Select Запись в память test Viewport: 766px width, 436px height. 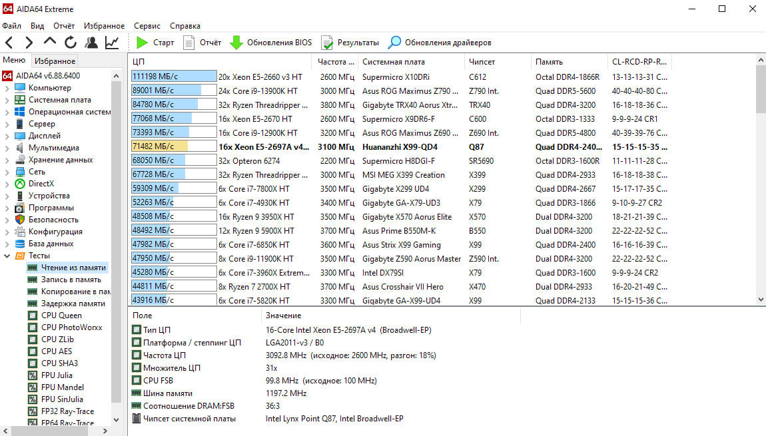click(65, 280)
